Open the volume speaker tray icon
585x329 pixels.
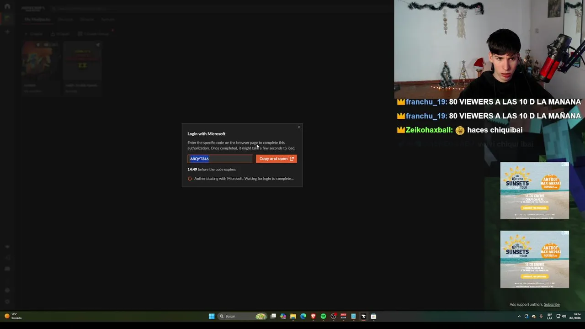(x=564, y=316)
